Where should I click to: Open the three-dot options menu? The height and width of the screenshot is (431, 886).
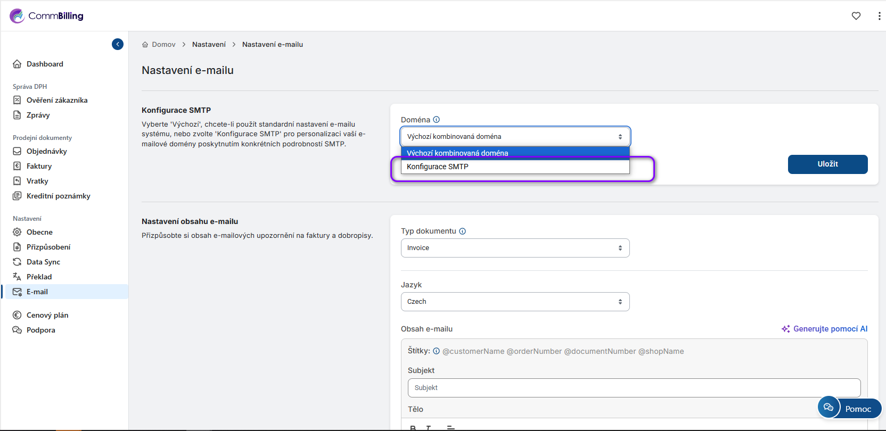879,16
